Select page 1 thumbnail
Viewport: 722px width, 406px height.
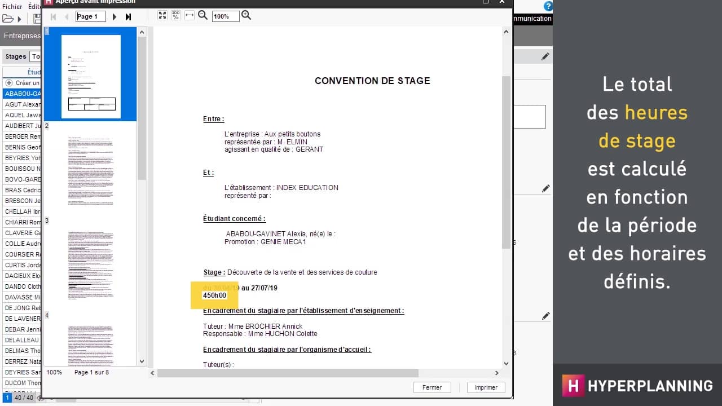point(91,76)
